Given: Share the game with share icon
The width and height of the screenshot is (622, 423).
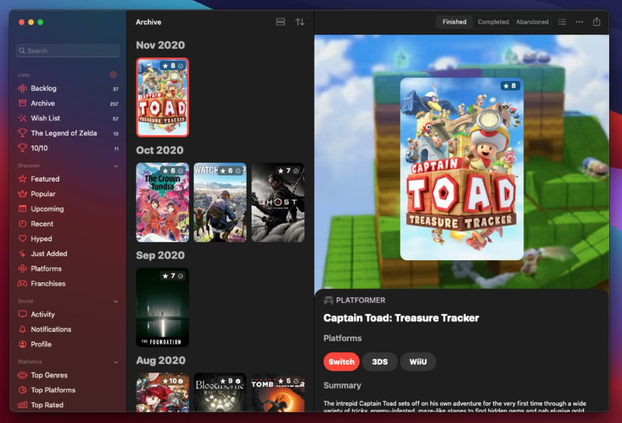Looking at the screenshot, I should pyautogui.click(x=596, y=22).
